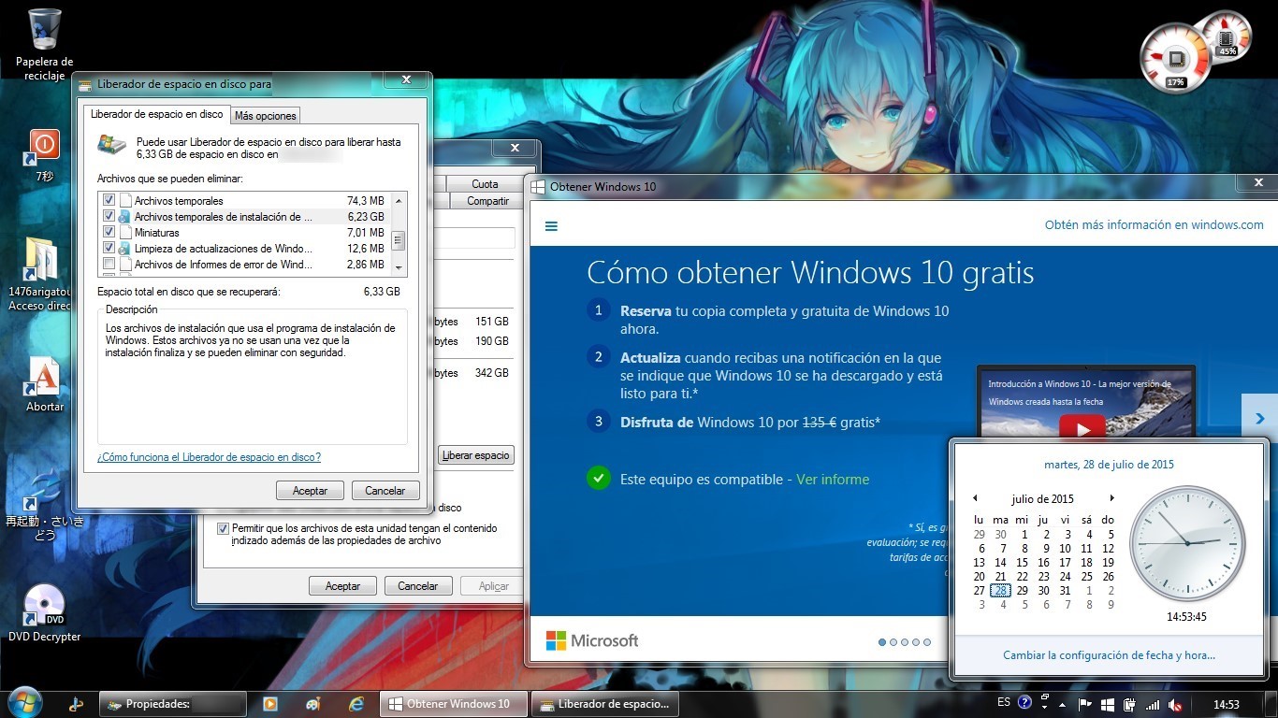The image size is (1278, 718).
Task: Click the julio de 2015 calendar header
Action: 1042,498
